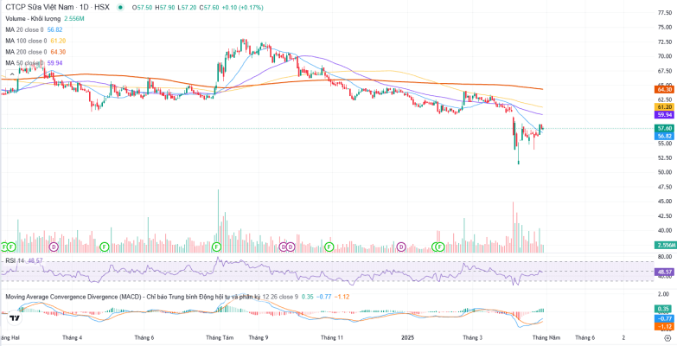Click the blue −0.77 MACD scale tag
This screenshot has height=346, width=677.
pos(664,318)
